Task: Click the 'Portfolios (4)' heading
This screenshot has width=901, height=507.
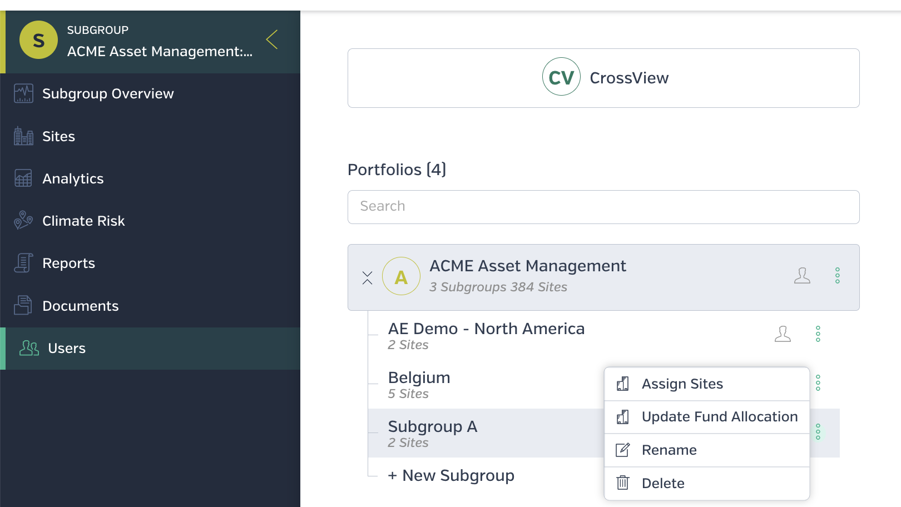Action: pyautogui.click(x=397, y=170)
